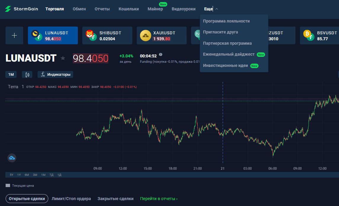
Task: Click the funding timer help question mark
Action: coord(161,55)
